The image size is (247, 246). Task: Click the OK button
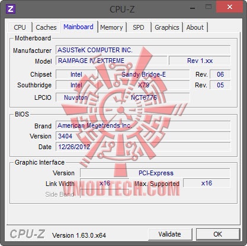coord(218,234)
